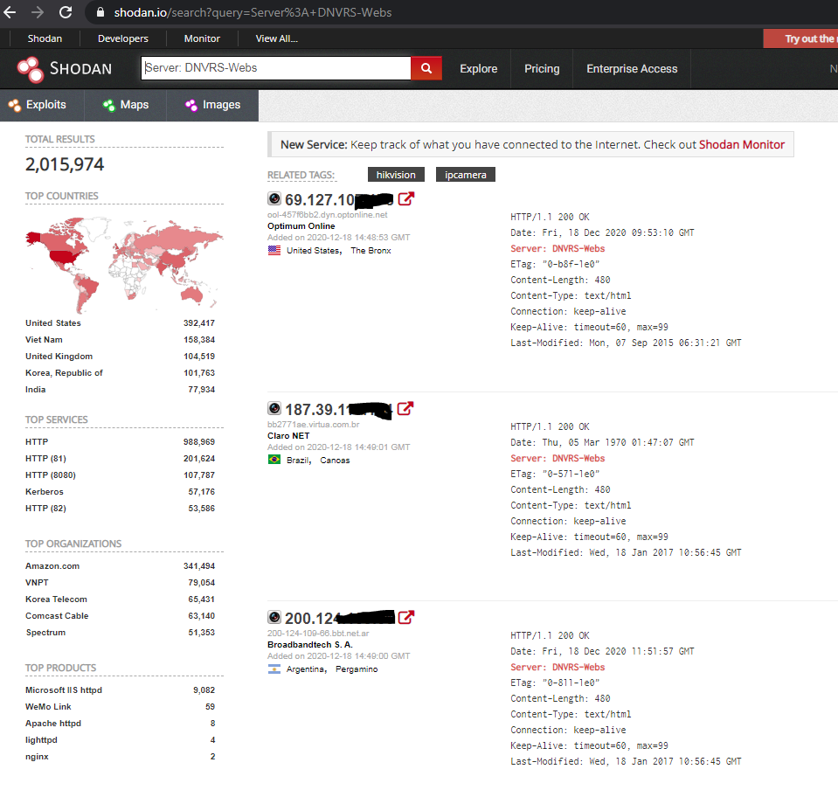Select the ipcamera related tag
The height and width of the screenshot is (790, 838).
[x=465, y=174]
